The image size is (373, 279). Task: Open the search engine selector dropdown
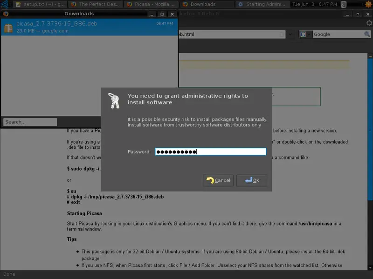coord(306,34)
